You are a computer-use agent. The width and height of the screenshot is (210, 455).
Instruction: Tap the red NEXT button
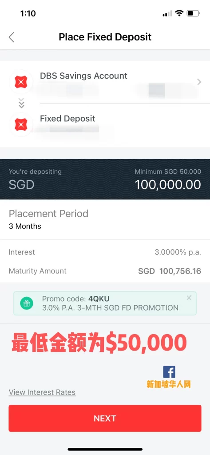[105, 418]
